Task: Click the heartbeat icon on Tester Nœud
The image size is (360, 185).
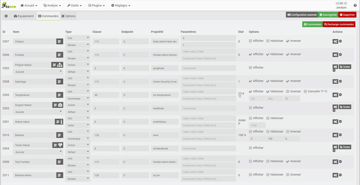Action: click(60, 145)
